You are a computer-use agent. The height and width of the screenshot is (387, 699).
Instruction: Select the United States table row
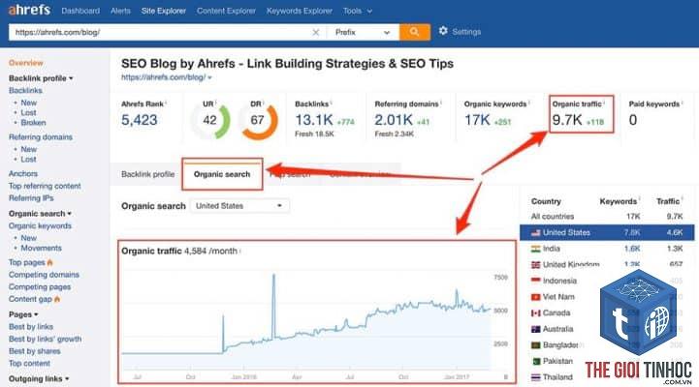pyautogui.click(x=607, y=232)
